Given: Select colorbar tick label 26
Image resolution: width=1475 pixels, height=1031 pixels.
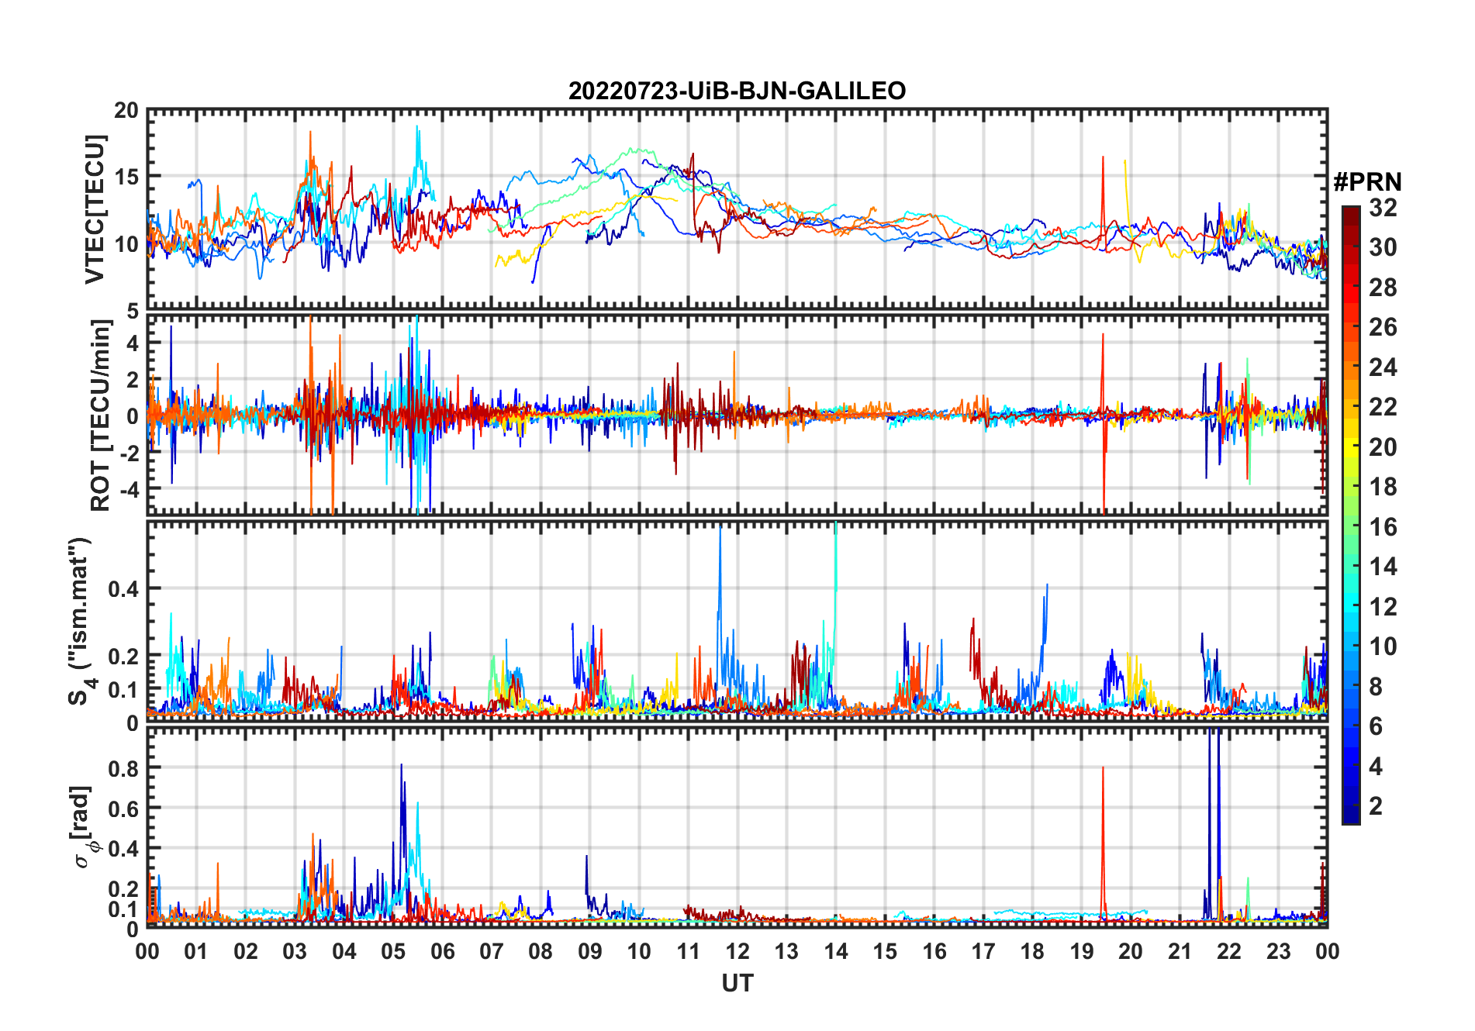Looking at the screenshot, I should (1383, 327).
